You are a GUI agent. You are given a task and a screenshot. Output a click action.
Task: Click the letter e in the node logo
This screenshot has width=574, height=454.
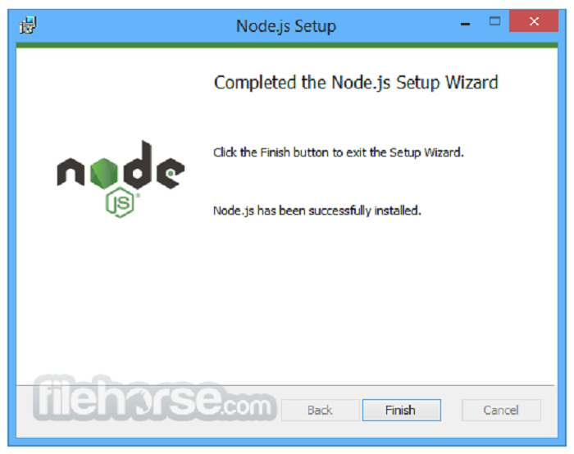(171, 173)
